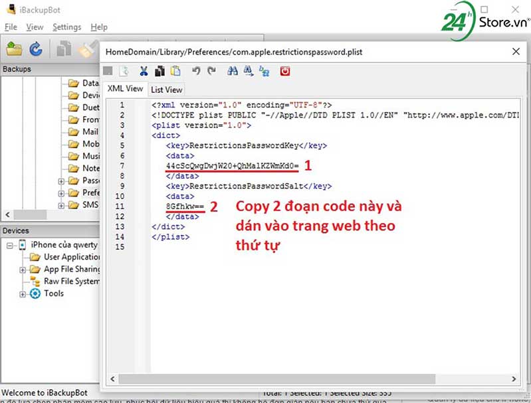Click the red power icon in editor toolbar
Image resolution: width=531 pixels, height=403 pixels.
click(x=285, y=71)
